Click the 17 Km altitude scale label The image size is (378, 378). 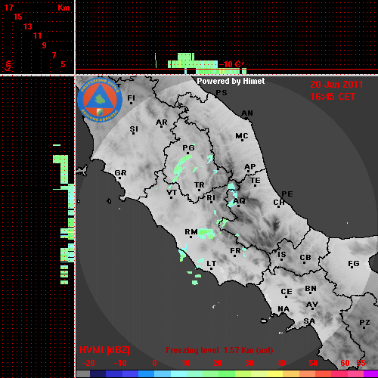tap(9, 8)
